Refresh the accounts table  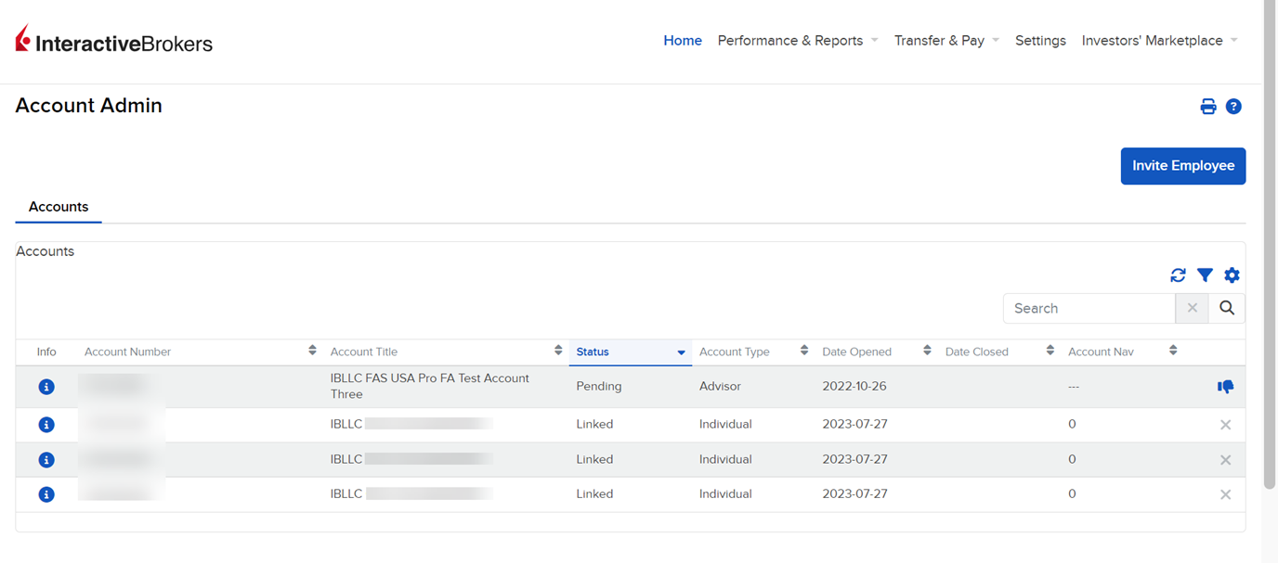pos(1178,275)
